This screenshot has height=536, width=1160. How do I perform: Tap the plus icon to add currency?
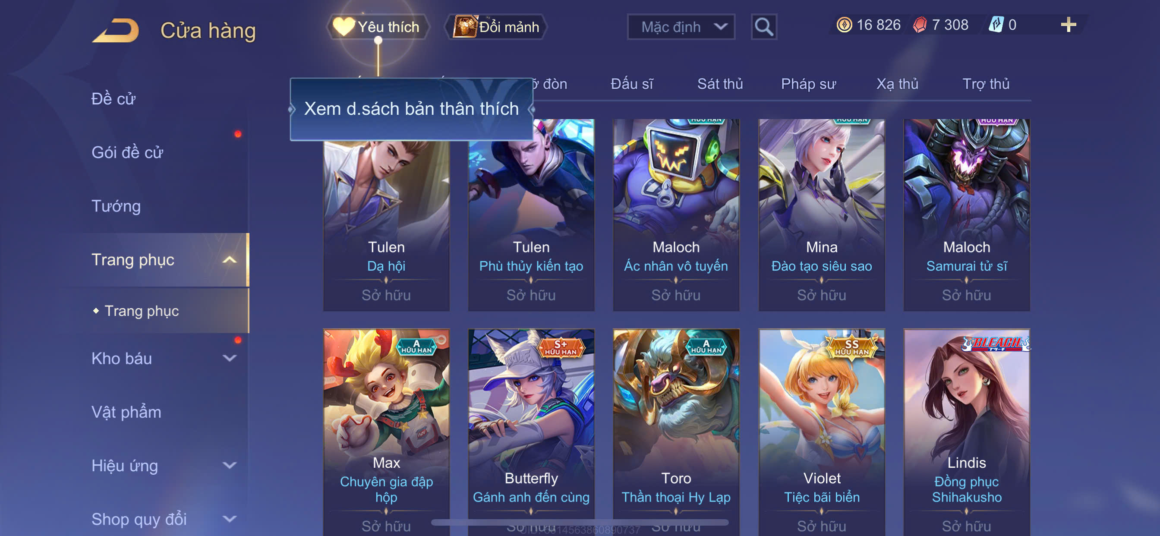pos(1068,25)
